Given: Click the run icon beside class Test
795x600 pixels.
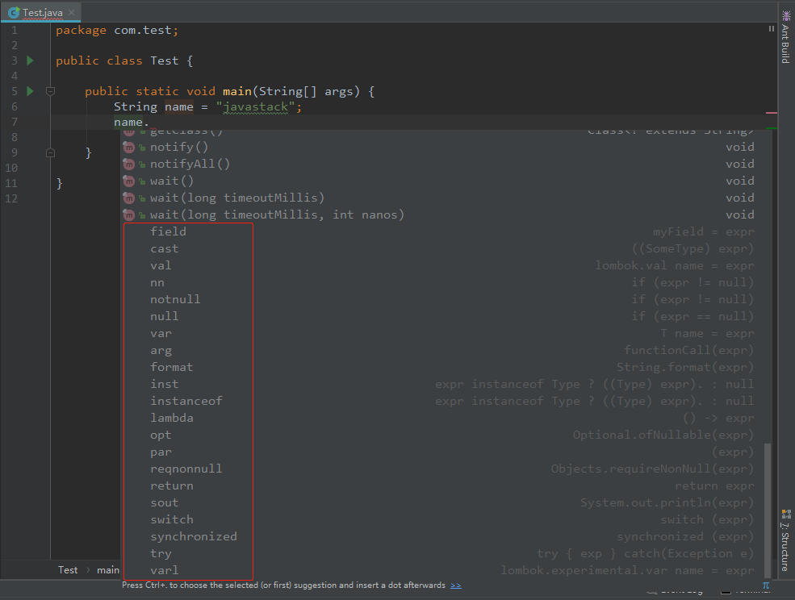Looking at the screenshot, I should click(x=31, y=60).
